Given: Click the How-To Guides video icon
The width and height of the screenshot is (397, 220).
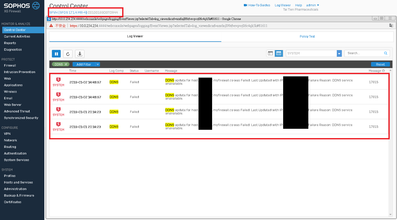Looking at the screenshot, I should [245, 5].
